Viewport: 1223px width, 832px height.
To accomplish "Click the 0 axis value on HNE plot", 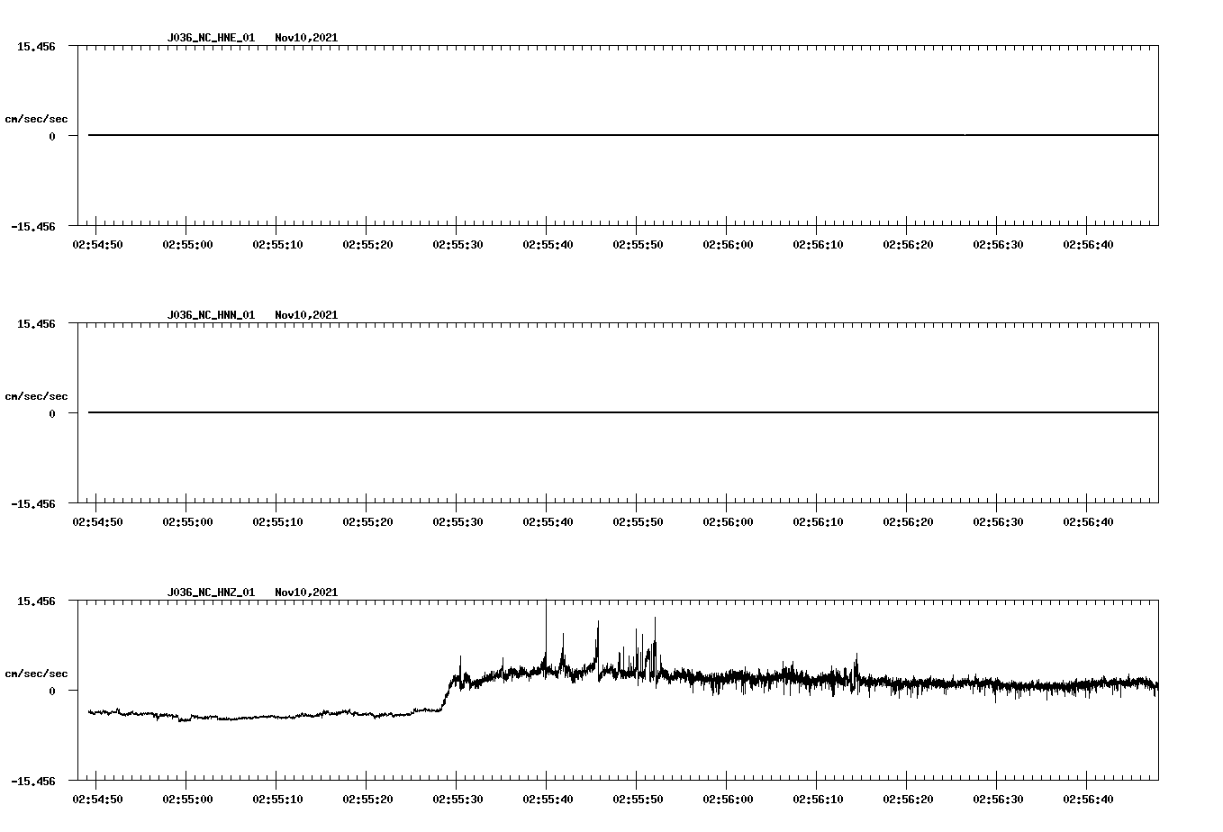I will click(52, 137).
